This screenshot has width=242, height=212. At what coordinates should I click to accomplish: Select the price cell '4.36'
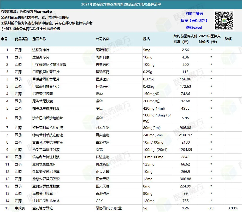point(185,57)
